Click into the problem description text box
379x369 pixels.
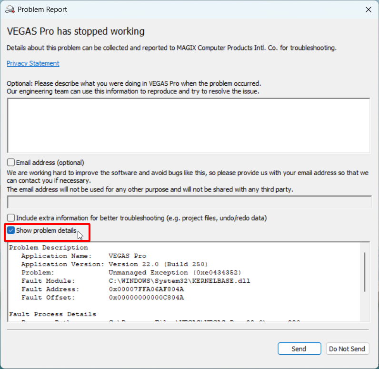pyautogui.click(x=189, y=125)
